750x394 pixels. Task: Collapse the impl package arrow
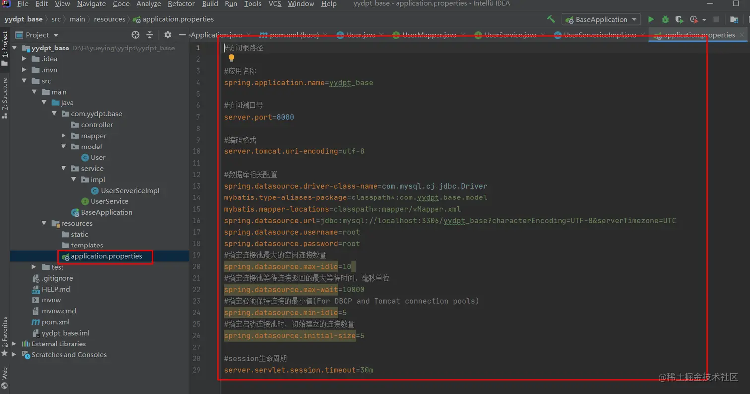[x=73, y=179]
